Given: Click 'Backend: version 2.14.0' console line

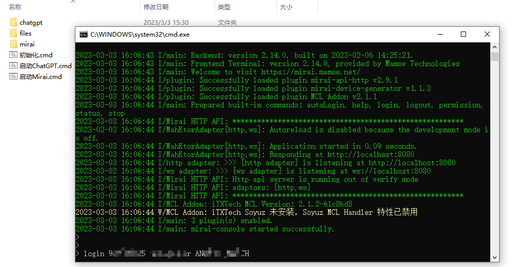Looking at the screenshot, I should tap(244, 55).
